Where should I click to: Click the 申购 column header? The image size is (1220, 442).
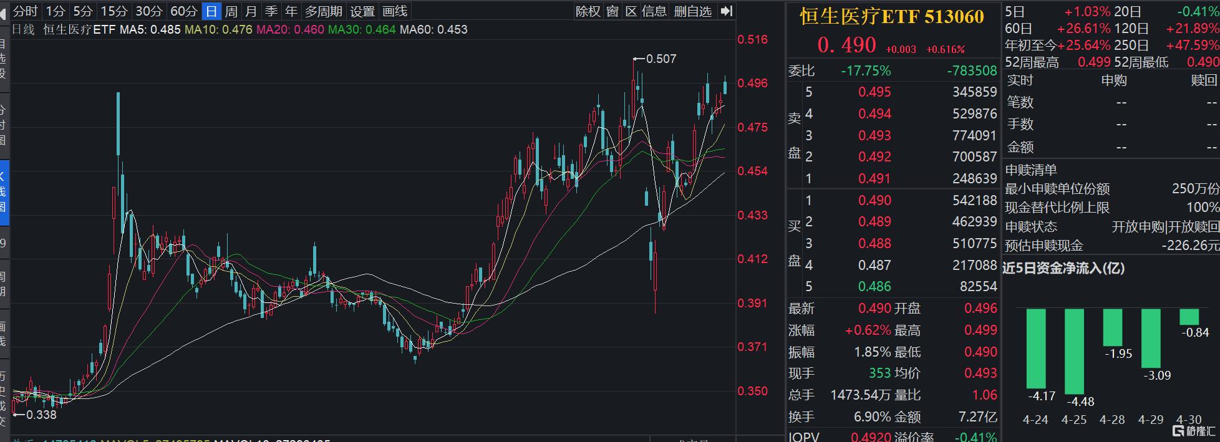click(x=1114, y=80)
